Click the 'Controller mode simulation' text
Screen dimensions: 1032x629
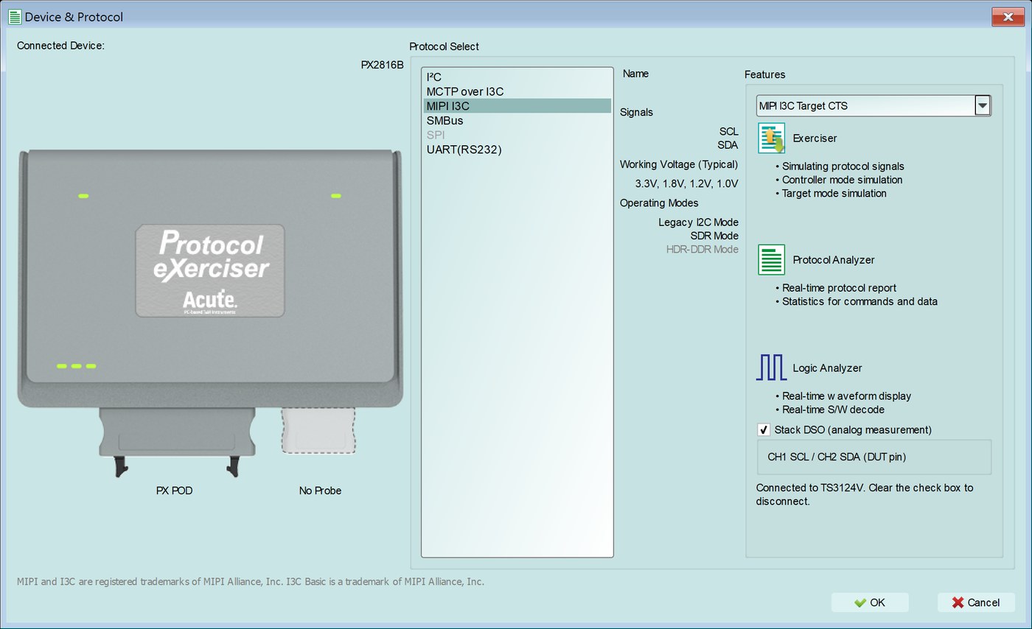coord(842,180)
